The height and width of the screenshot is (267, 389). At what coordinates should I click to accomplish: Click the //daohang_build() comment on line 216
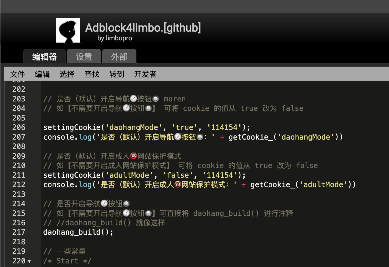click(x=94, y=223)
